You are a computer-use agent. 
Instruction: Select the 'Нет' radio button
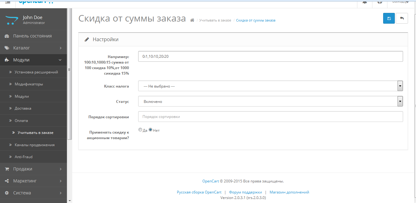(x=150, y=130)
